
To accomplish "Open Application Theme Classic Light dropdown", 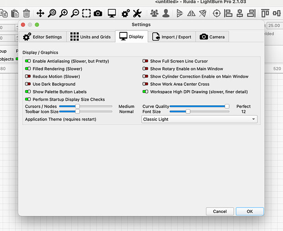I will [200, 119].
